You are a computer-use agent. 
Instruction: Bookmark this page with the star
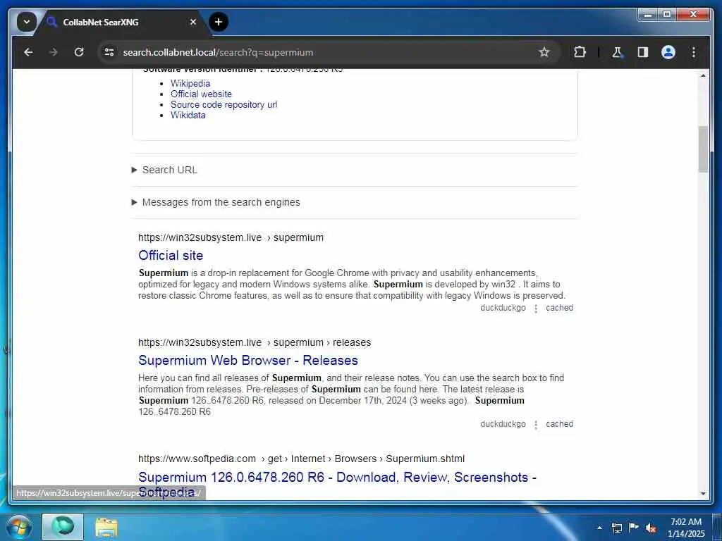pyautogui.click(x=544, y=52)
